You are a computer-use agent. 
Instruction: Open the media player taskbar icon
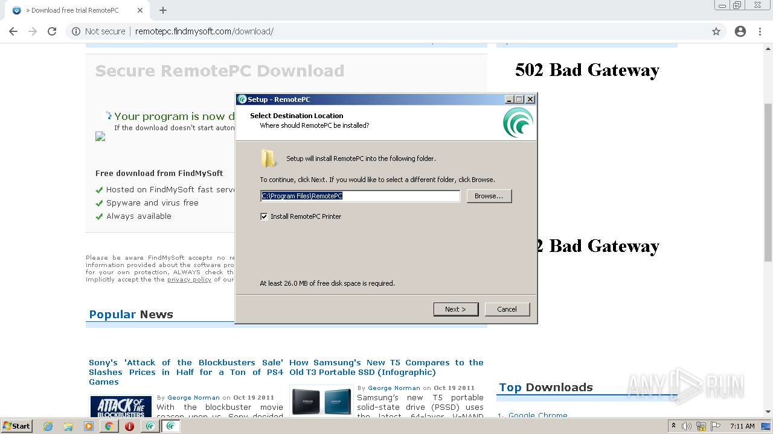click(88, 426)
